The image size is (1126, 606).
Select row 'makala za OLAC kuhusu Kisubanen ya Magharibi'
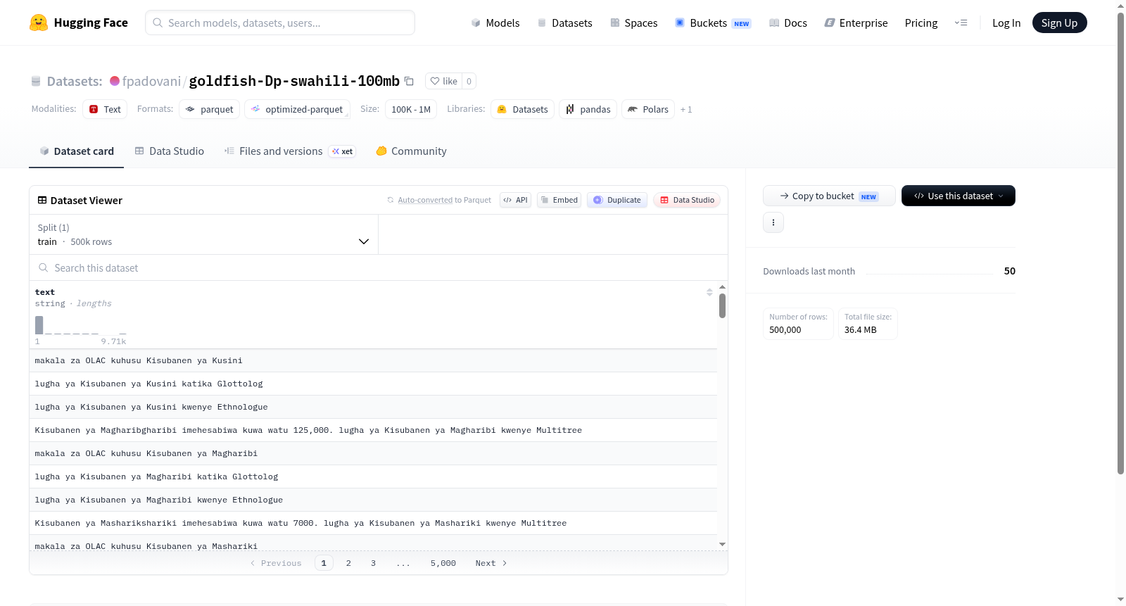[373, 453]
